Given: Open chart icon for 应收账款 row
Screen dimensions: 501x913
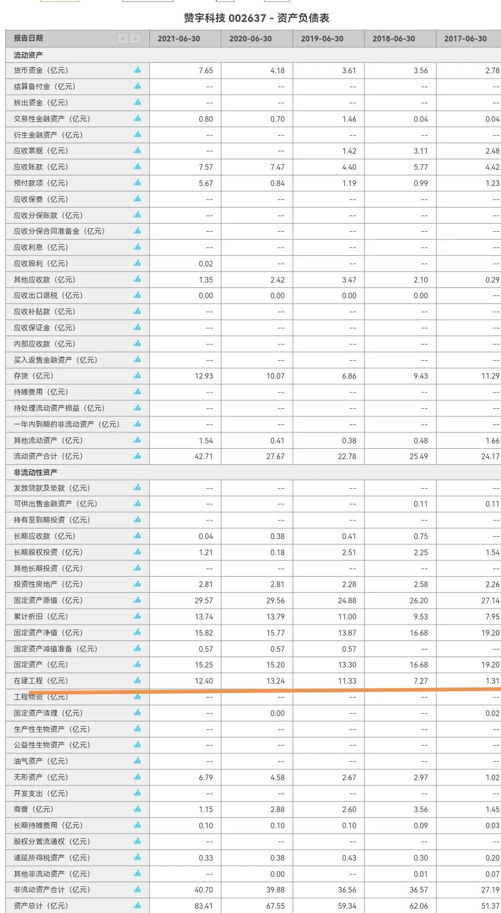Looking at the screenshot, I should click(x=137, y=167).
